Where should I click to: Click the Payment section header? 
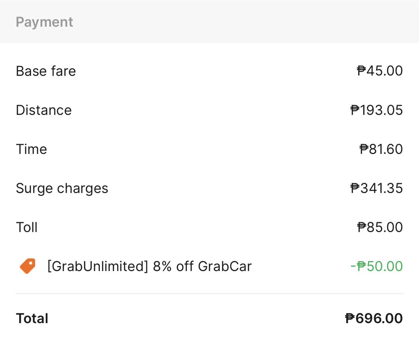(44, 22)
